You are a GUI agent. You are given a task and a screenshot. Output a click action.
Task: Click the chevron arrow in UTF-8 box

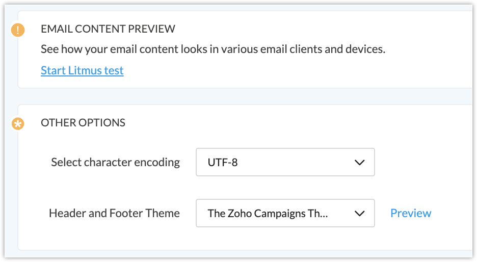pos(360,163)
